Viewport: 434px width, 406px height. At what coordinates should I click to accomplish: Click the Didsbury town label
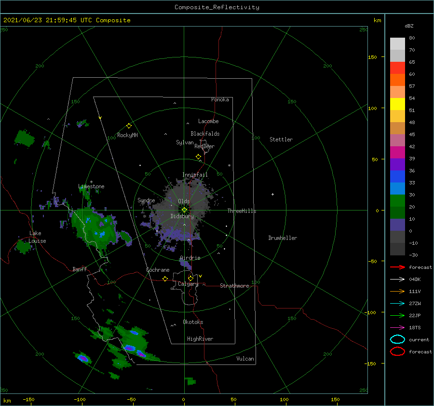tap(182, 216)
